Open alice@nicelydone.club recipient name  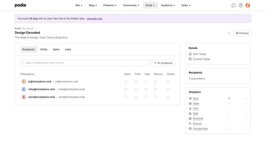[x=41, y=97]
